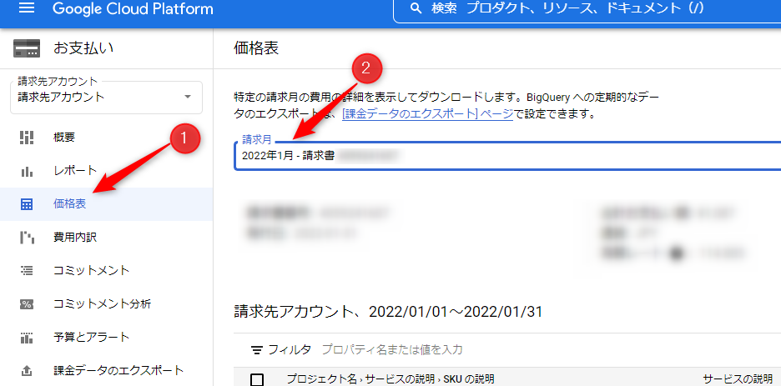
Task: Click the コミットメント分析 percent icon
Action: pyautogui.click(x=27, y=304)
